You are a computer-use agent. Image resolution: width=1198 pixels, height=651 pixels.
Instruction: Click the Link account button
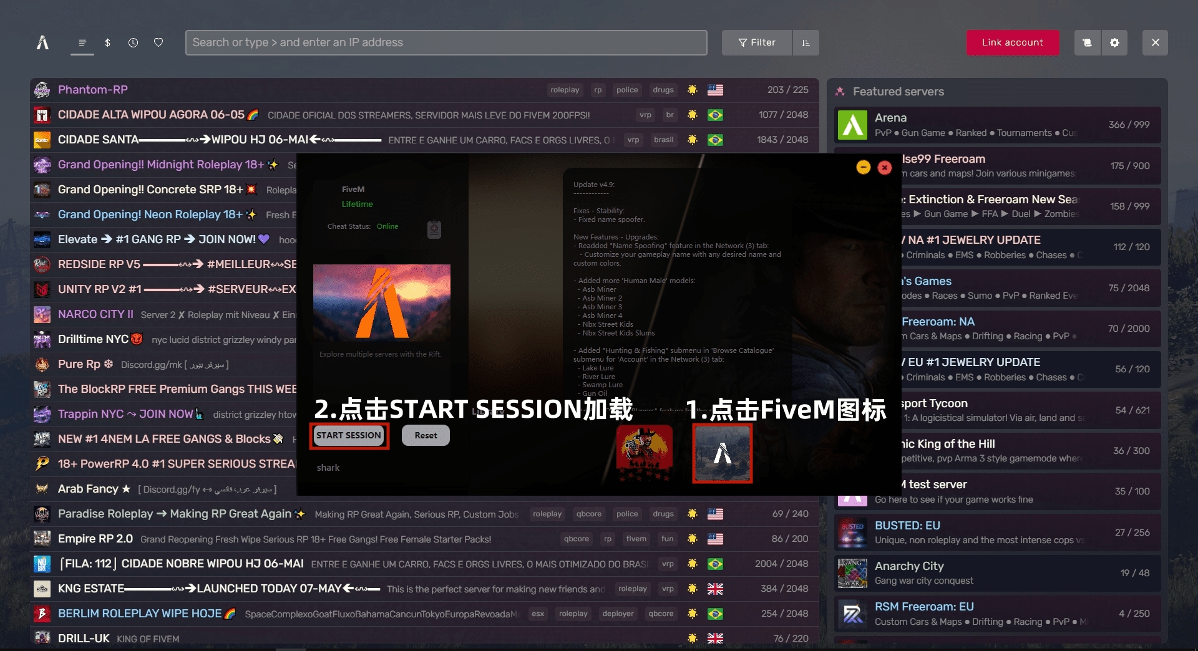coord(1012,42)
